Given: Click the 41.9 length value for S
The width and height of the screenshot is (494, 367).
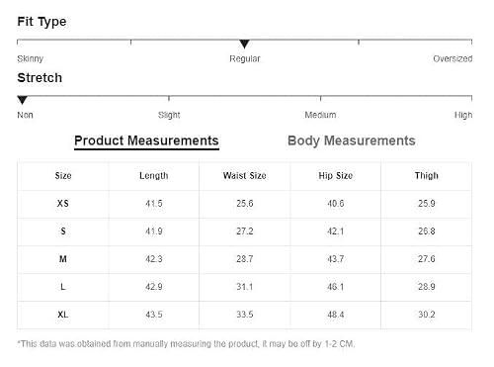Looking at the screenshot, I should point(154,231).
